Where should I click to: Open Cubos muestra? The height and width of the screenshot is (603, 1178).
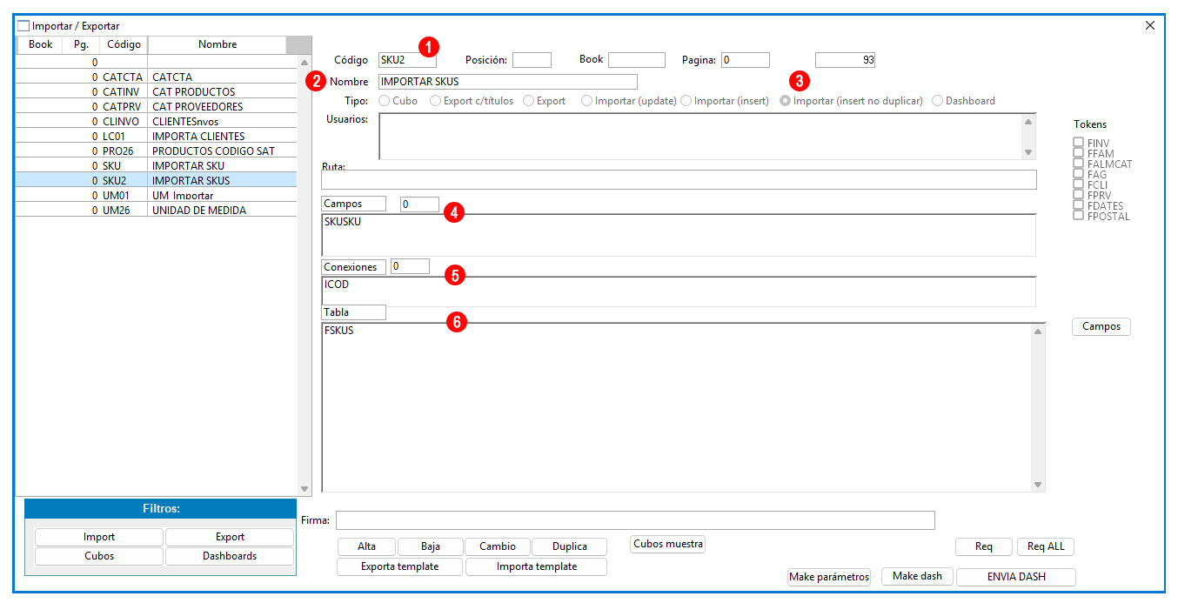coord(667,544)
